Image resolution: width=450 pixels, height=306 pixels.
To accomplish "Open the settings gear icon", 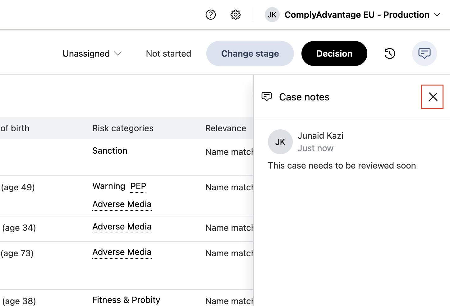I will [236, 15].
